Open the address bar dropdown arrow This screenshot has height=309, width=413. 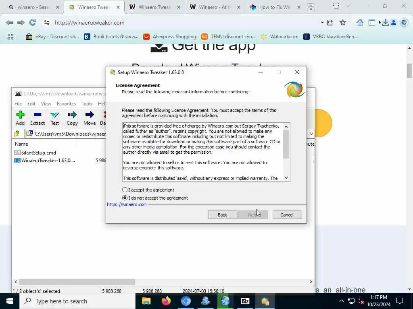click(x=322, y=23)
